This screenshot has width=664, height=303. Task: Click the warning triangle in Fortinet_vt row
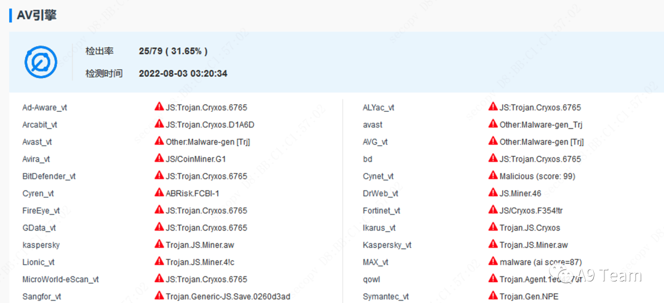(x=493, y=210)
